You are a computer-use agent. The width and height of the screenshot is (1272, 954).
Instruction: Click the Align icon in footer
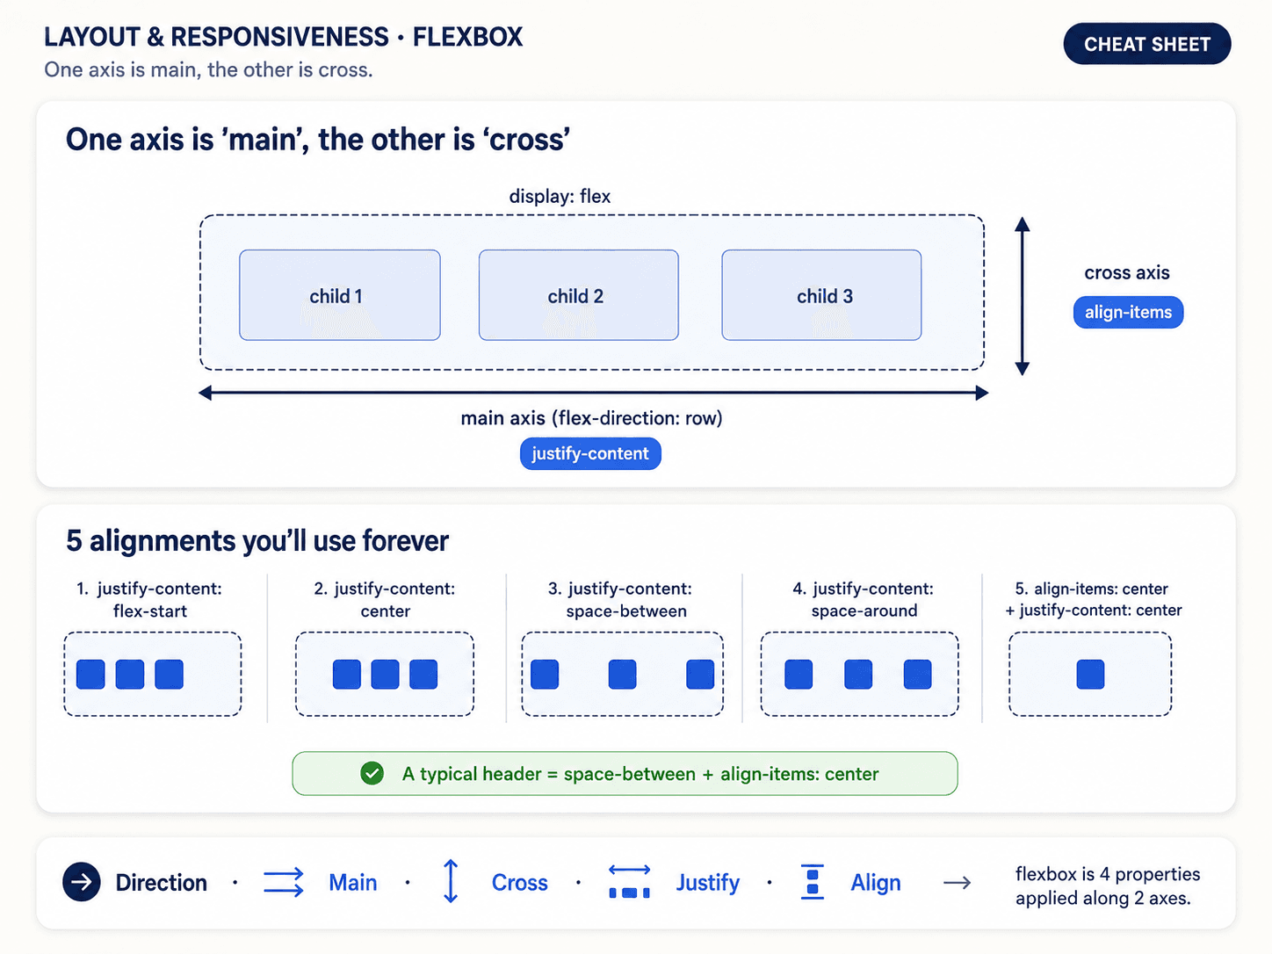(x=813, y=882)
